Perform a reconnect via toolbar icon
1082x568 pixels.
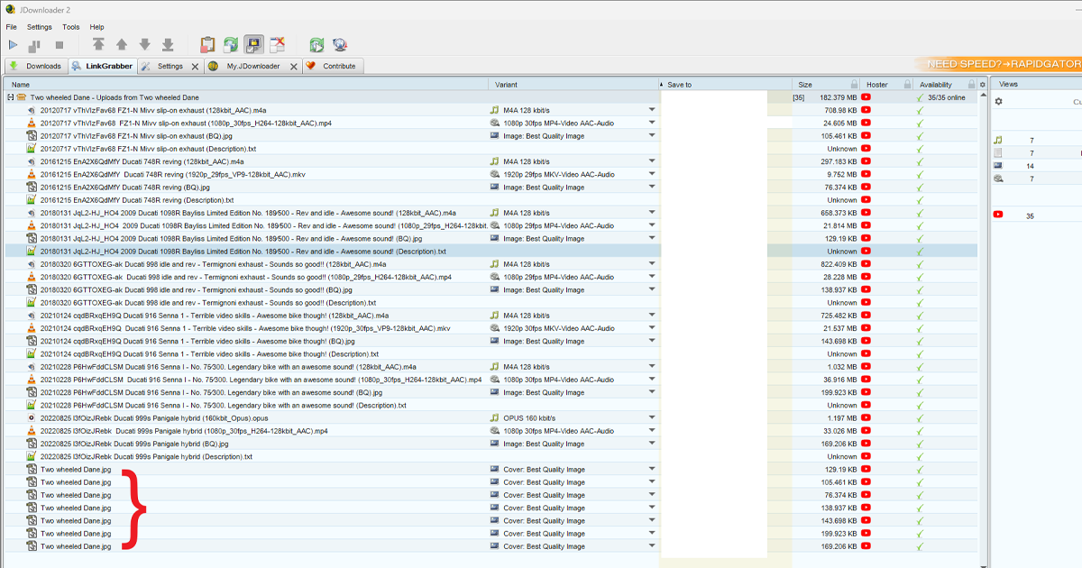tap(316, 44)
